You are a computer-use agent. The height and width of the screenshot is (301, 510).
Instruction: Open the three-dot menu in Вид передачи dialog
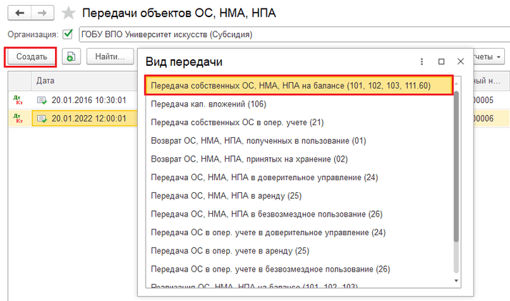click(x=422, y=61)
